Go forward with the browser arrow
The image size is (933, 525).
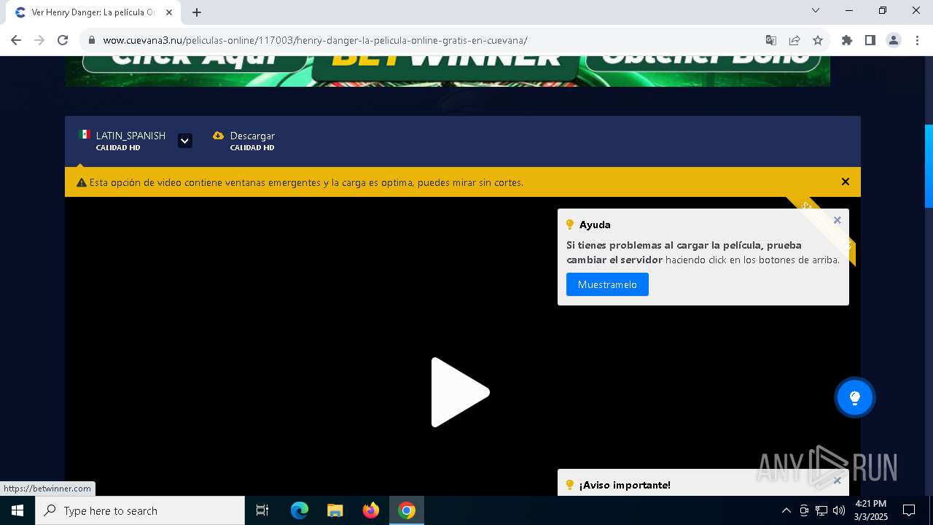click(39, 40)
